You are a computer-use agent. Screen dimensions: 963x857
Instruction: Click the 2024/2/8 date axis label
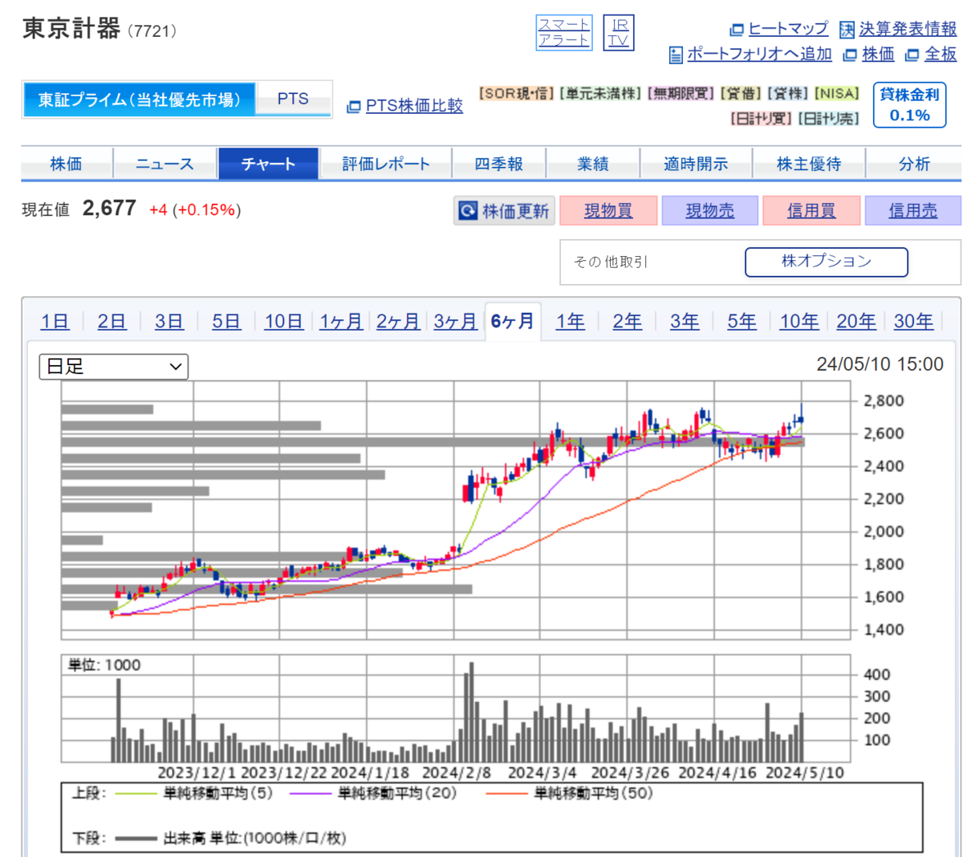[x=457, y=773]
